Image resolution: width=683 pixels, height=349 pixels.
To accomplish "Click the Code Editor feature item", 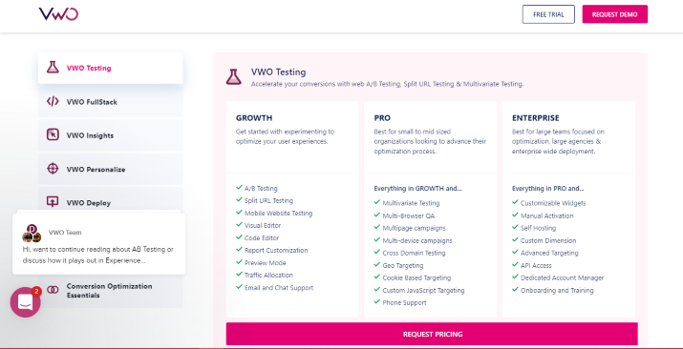I will tap(262, 238).
